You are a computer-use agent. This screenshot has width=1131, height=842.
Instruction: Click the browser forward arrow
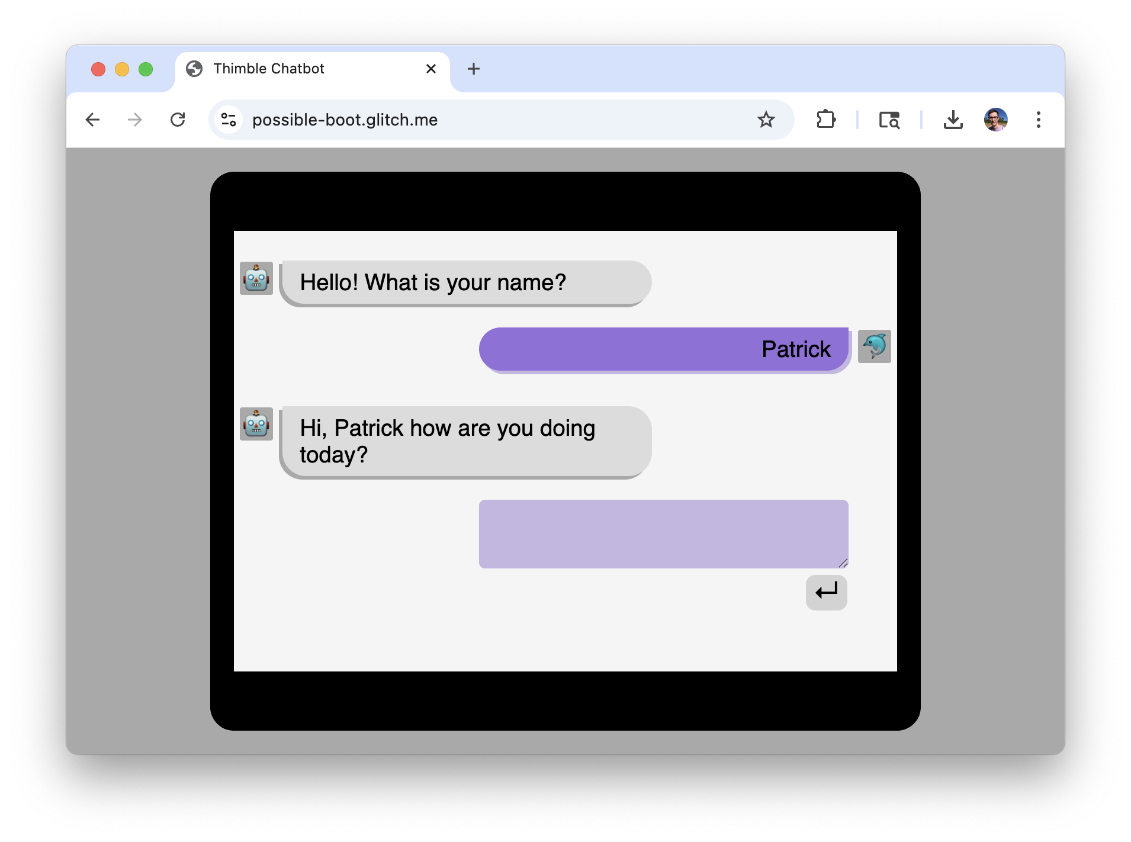click(135, 120)
